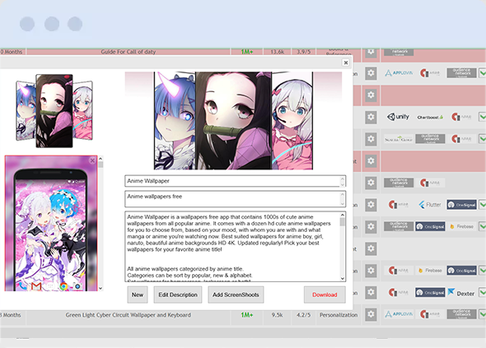Click OneSignal logo in the Flutter row
The width and height of the screenshot is (486, 348).
click(461, 205)
